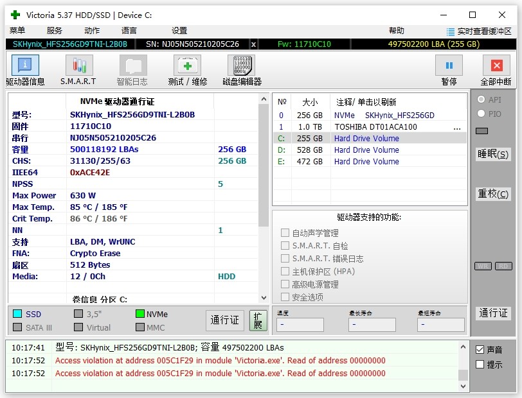Screen dimensions: 522x398
Task: Select the D: 528 GB volume row
Action: 369,150
